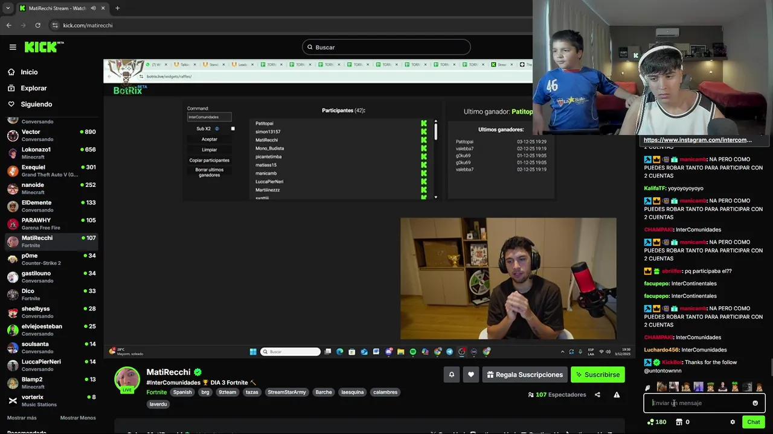Open LuccaPierNeri's channel in the sidebar
773x434 pixels.
[51, 365]
